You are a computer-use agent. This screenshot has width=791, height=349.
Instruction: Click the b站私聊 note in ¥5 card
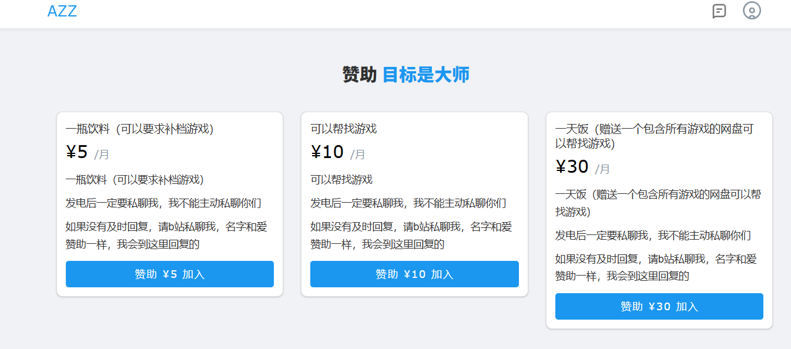tap(166, 236)
